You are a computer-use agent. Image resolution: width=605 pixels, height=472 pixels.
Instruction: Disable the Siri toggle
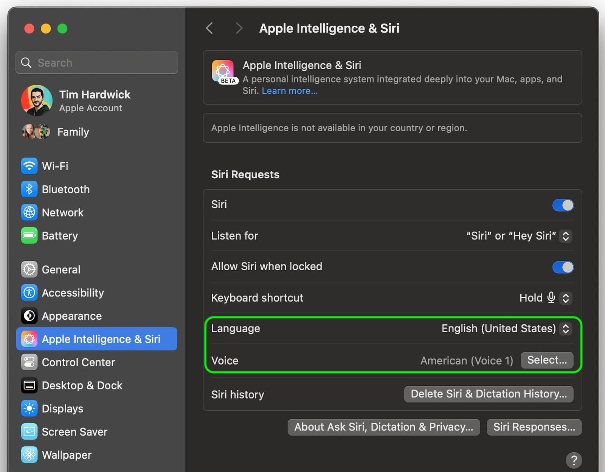click(x=562, y=205)
